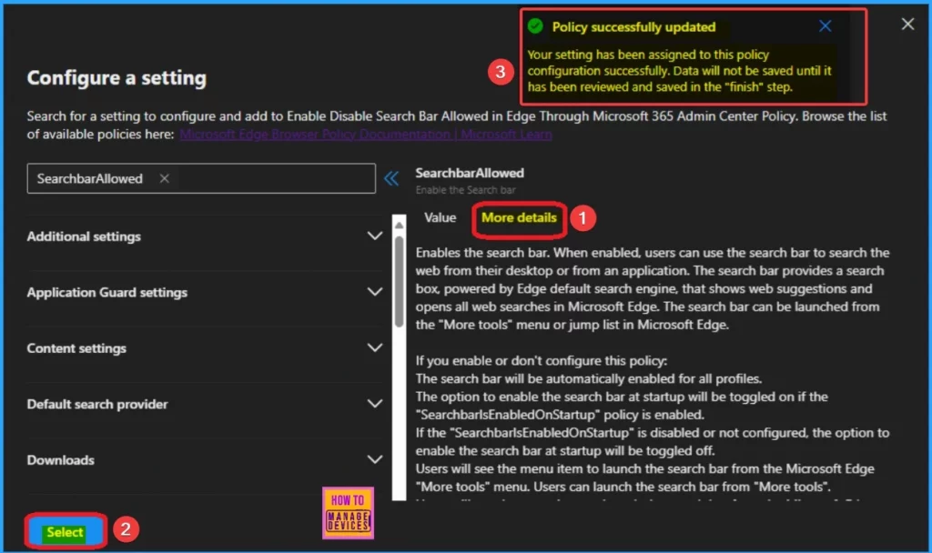The height and width of the screenshot is (553, 932).
Task: Click inside the settings search field
Action: (201, 178)
